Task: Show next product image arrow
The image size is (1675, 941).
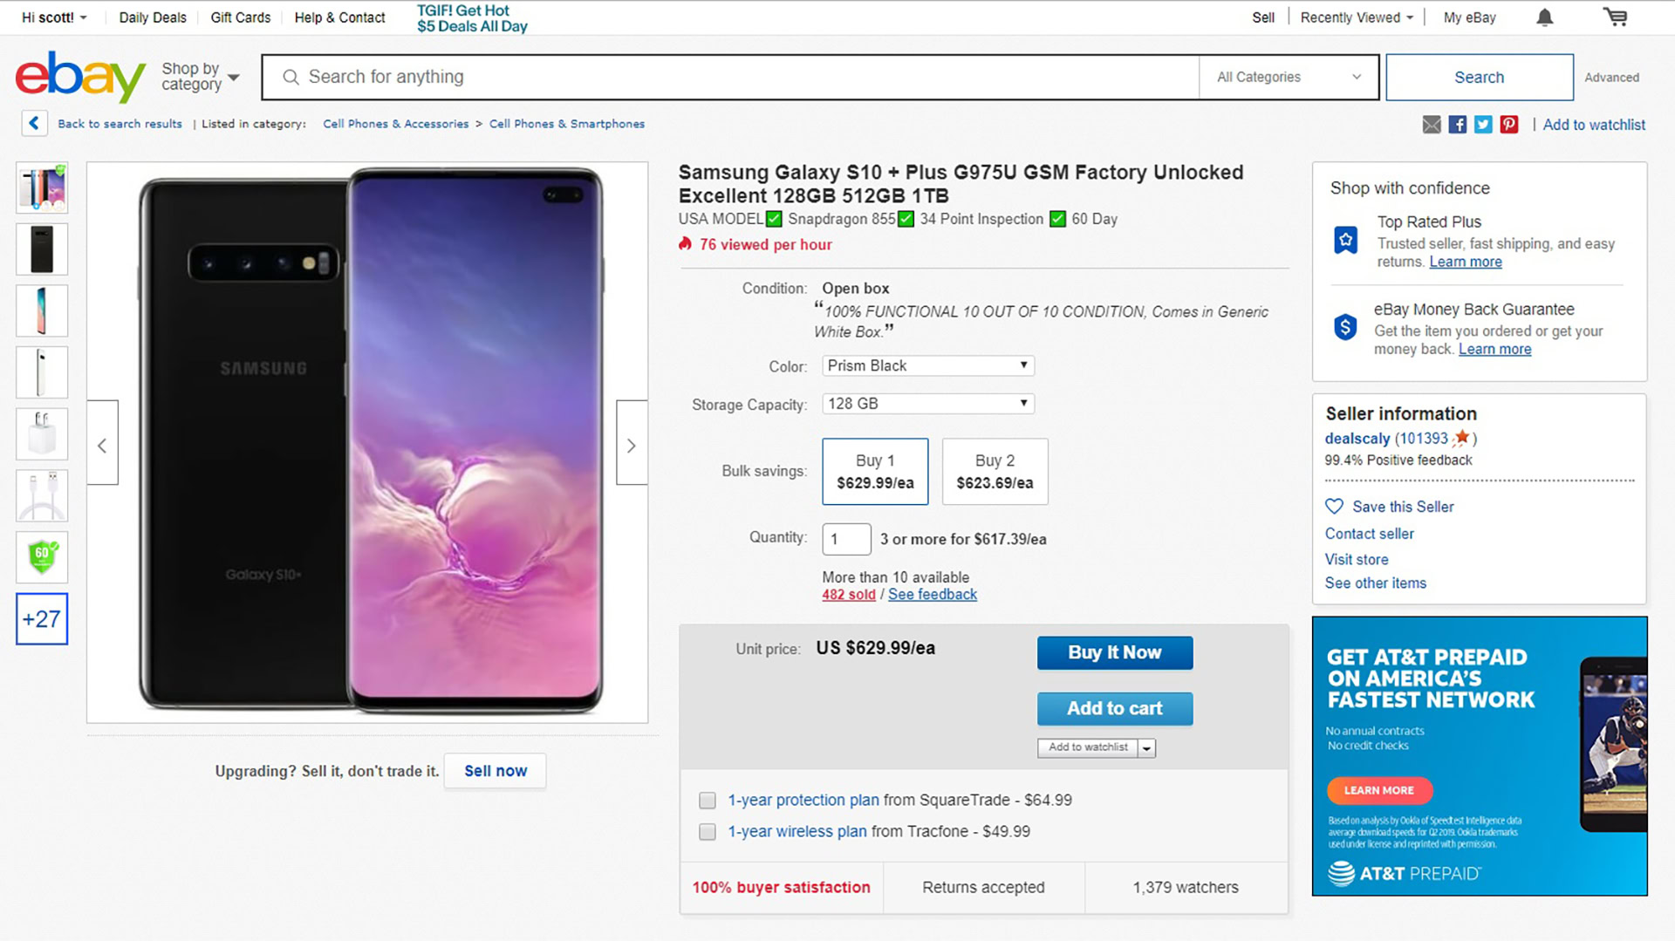Action: (632, 446)
